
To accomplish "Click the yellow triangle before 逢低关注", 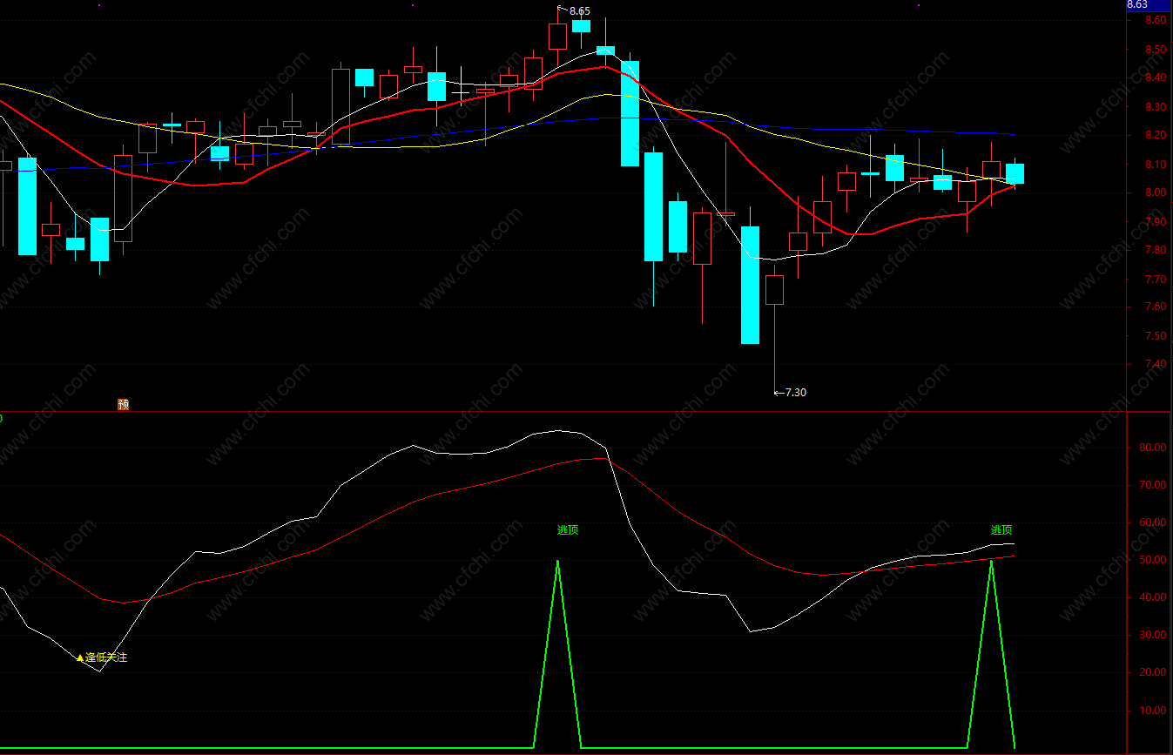I will point(80,657).
